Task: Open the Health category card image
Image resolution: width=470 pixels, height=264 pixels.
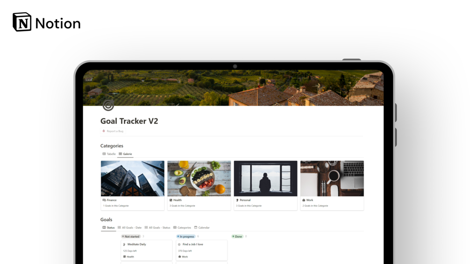Action: (199, 178)
